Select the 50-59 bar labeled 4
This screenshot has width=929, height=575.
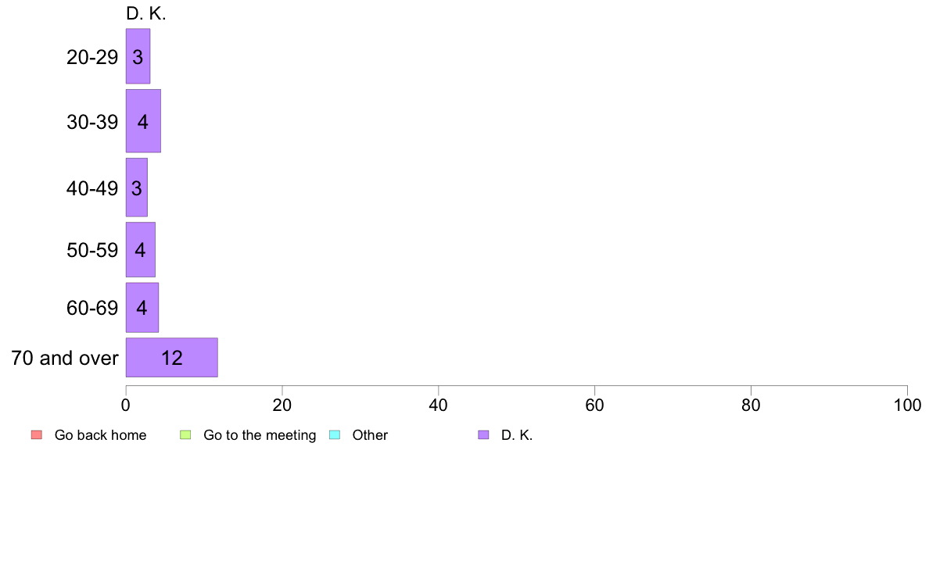pos(141,250)
